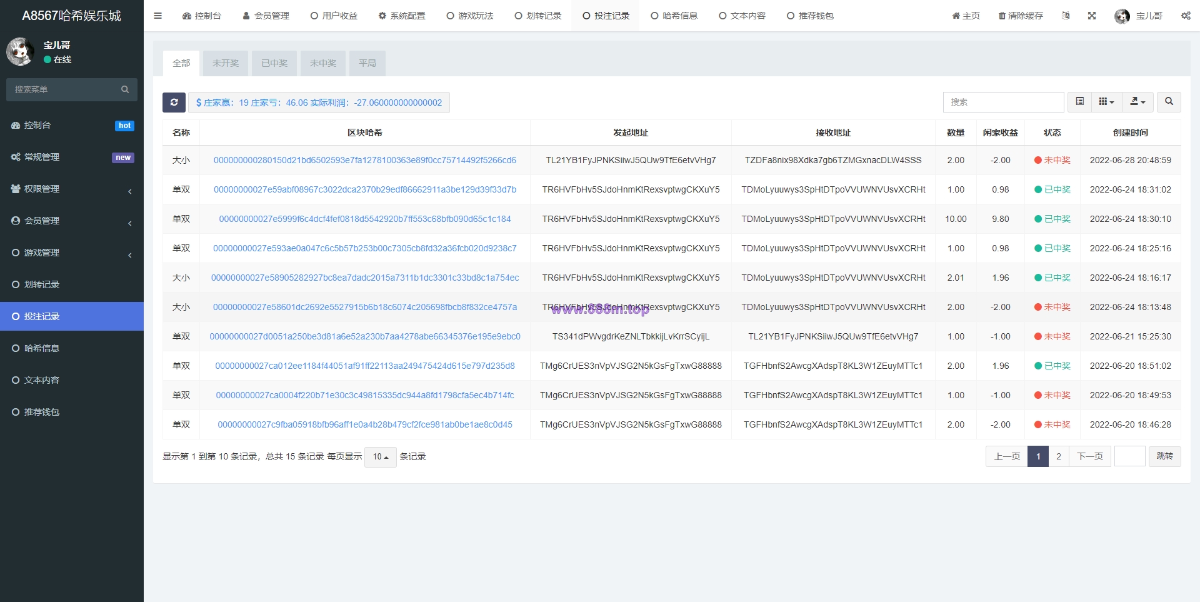Open 推荐钱包 in the left sidebar
Screen dimensions: 1200x602
[72, 412]
